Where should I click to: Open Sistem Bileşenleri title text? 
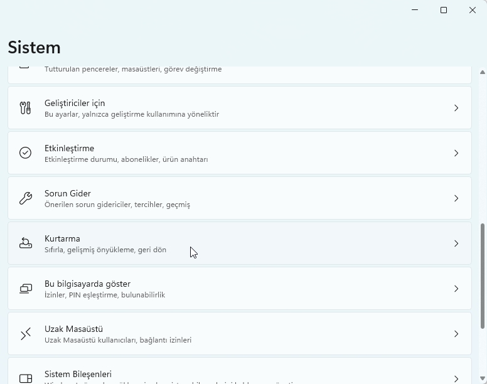click(x=78, y=375)
